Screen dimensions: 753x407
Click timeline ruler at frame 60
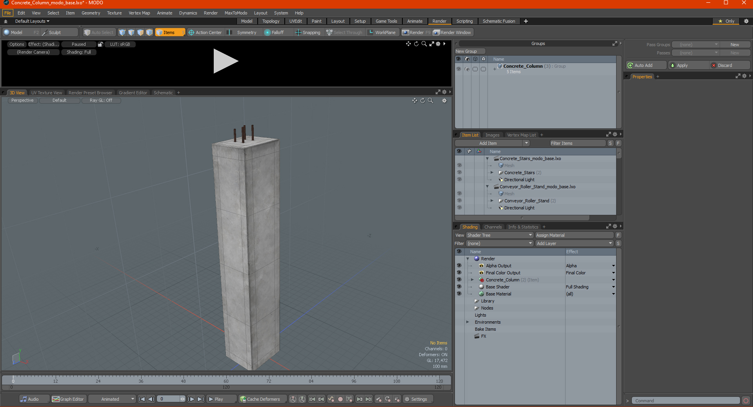point(226,380)
